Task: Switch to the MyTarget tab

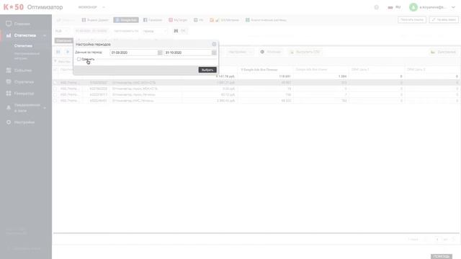Action: tap(178, 20)
